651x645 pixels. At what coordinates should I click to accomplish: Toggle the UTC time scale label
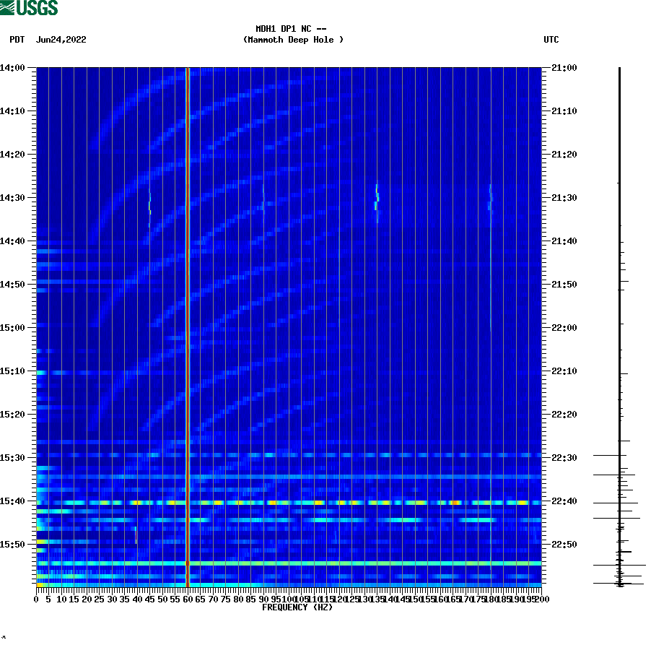(x=552, y=40)
